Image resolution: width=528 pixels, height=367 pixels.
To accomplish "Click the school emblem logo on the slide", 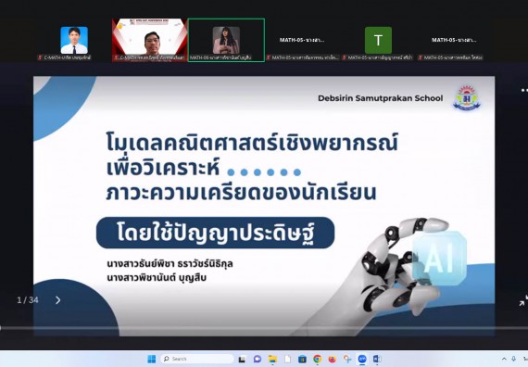I will click(x=467, y=98).
